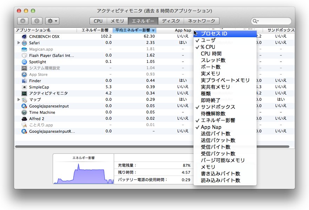
Task: Click the App Store icon
Action: tap(24, 74)
